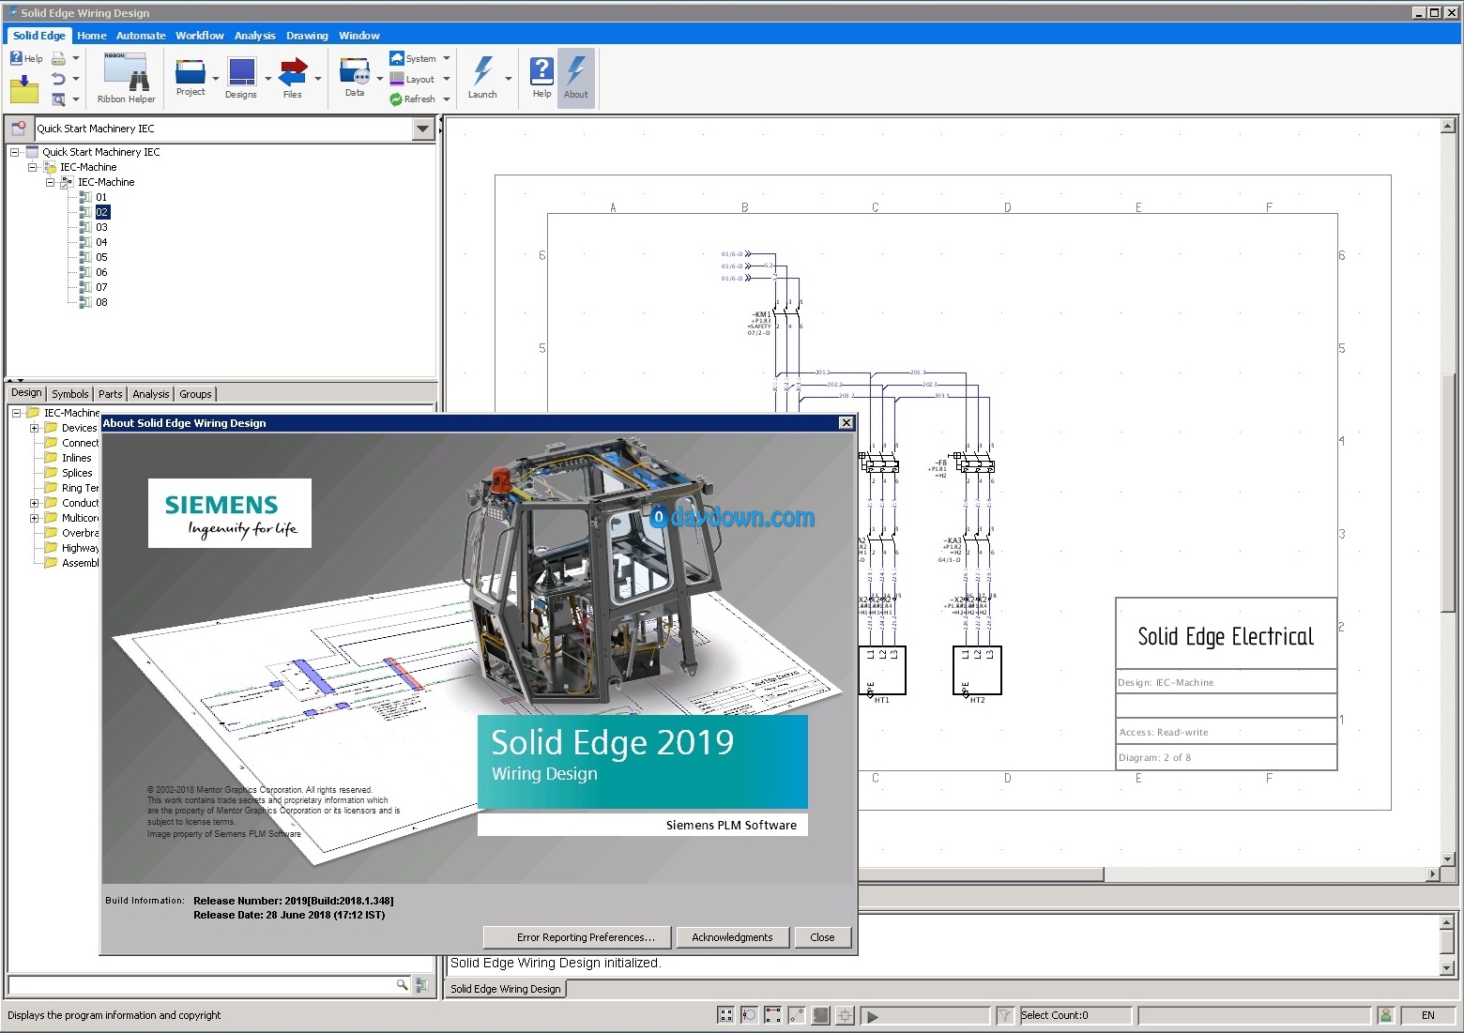Click the user icon in the status bar
Image resolution: width=1464 pixels, height=1033 pixels.
pyautogui.click(x=1385, y=1015)
